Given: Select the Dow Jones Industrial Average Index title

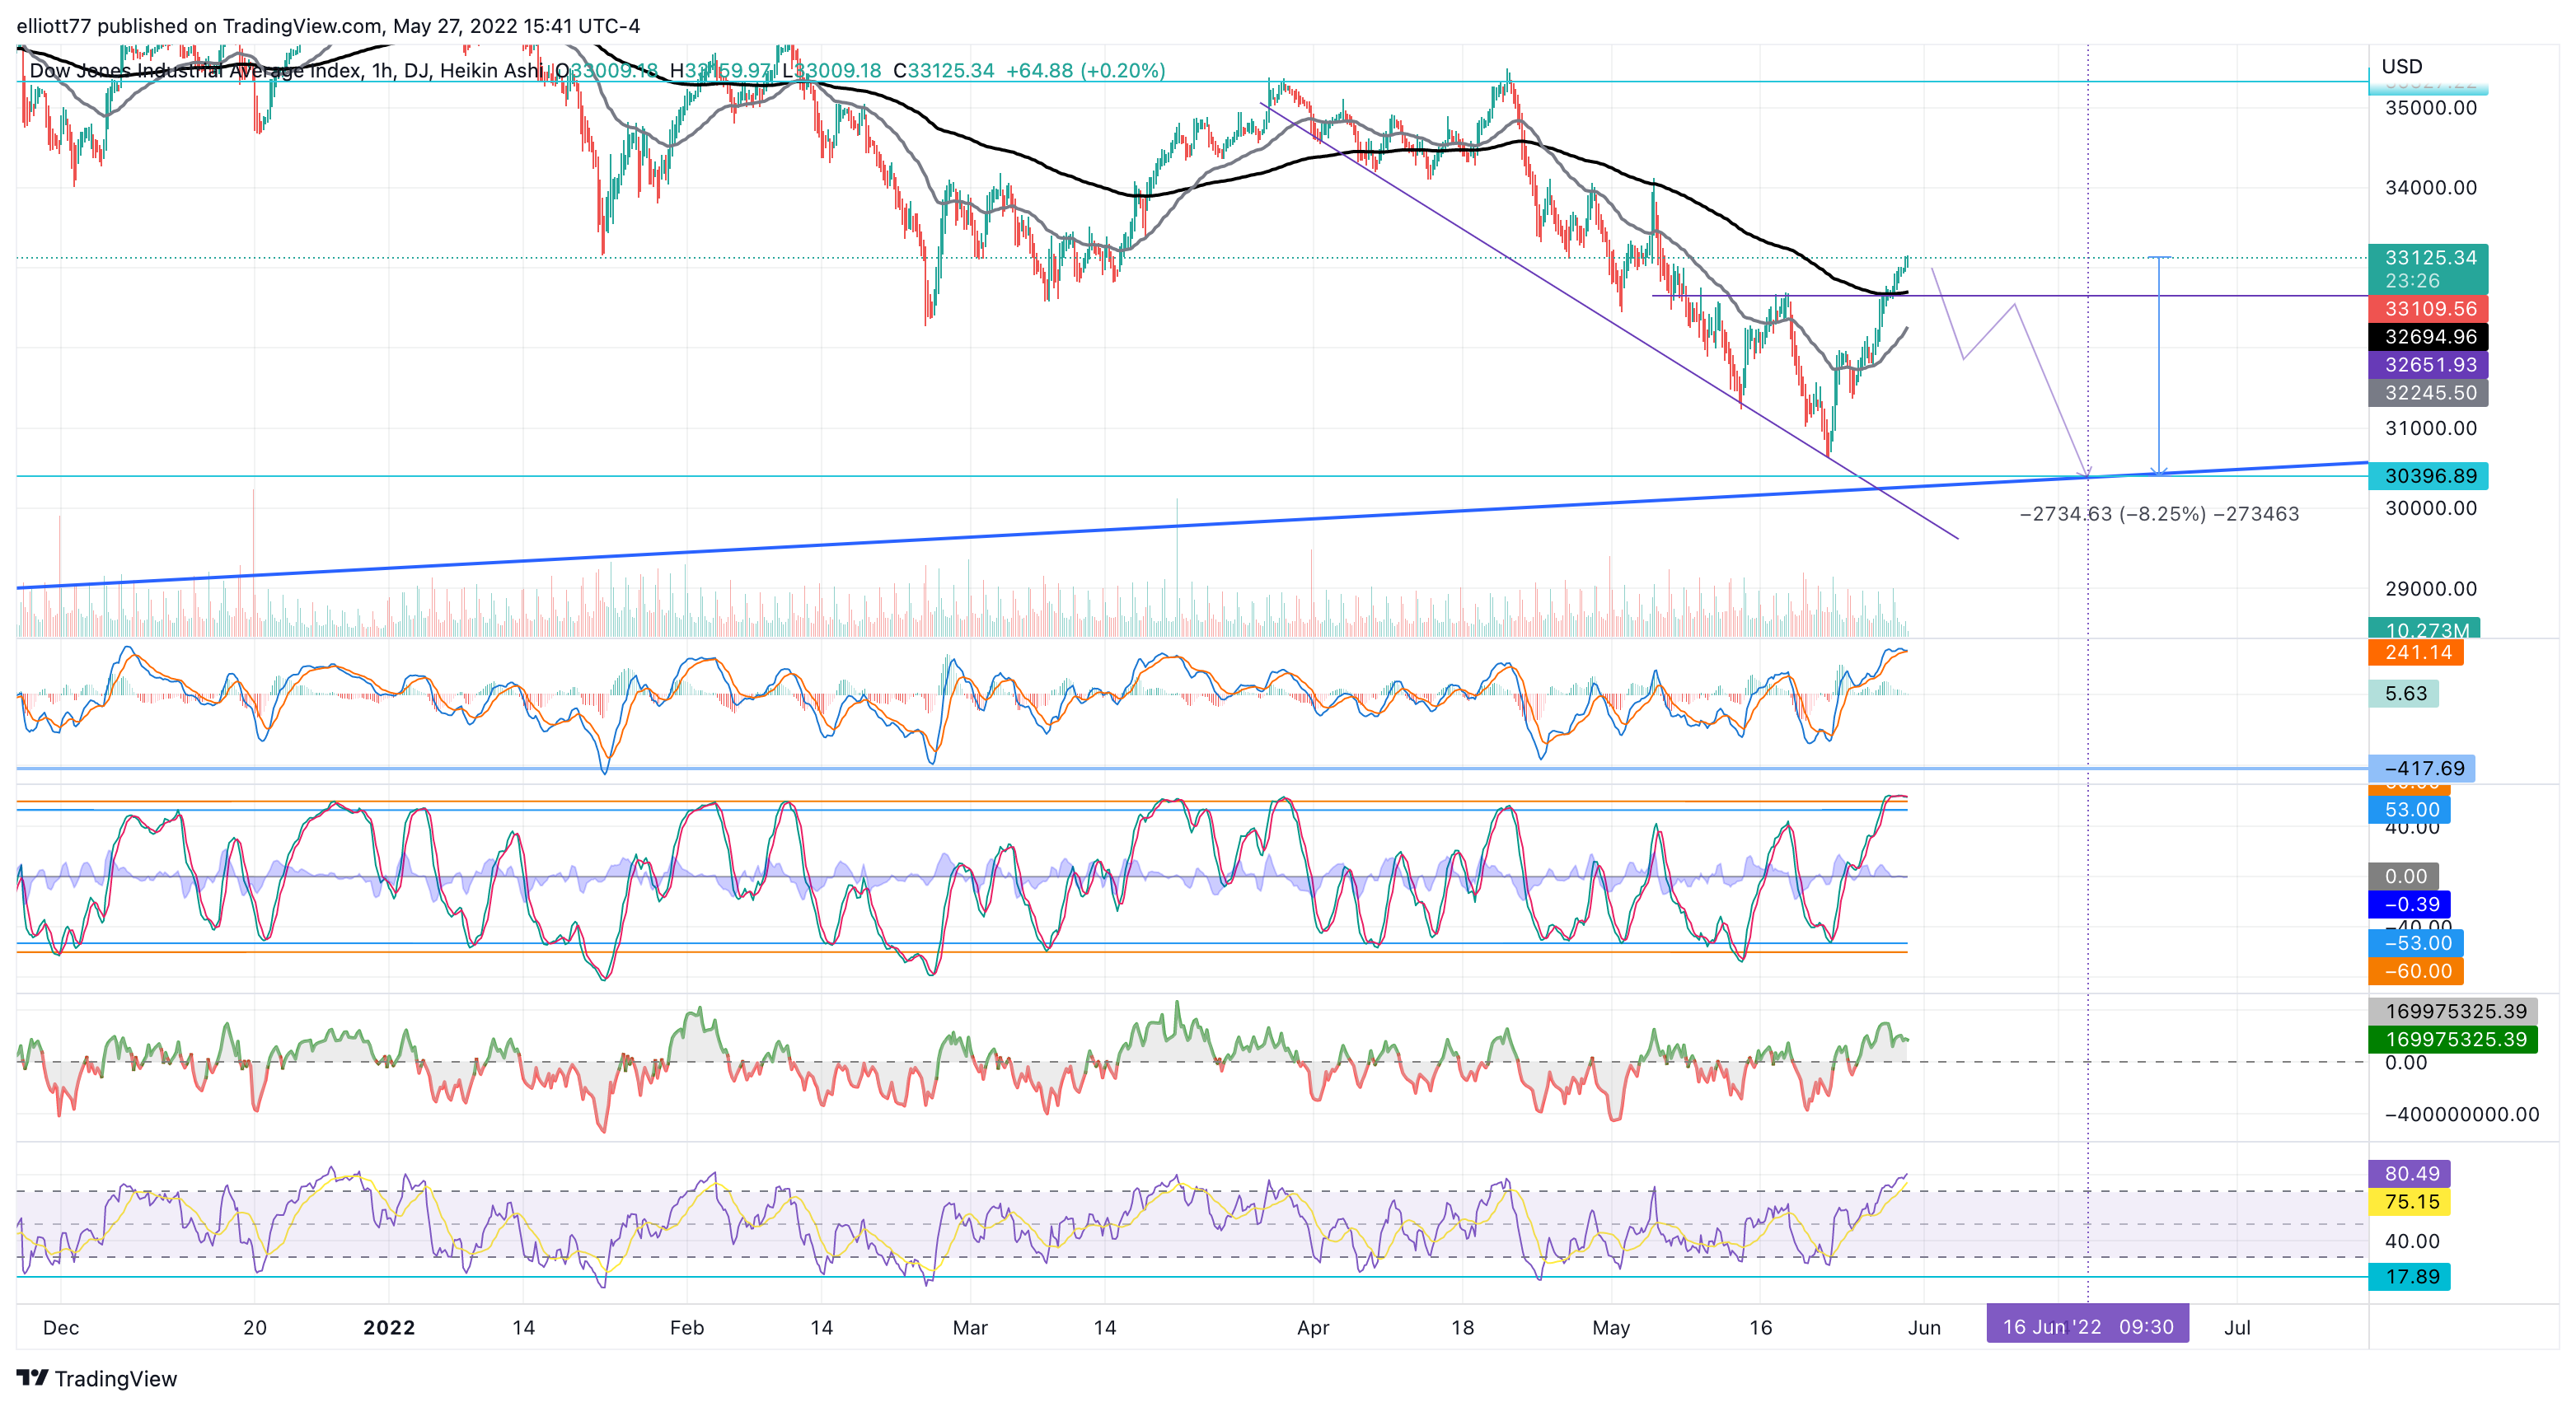Looking at the screenshot, I should coord(197,71).
